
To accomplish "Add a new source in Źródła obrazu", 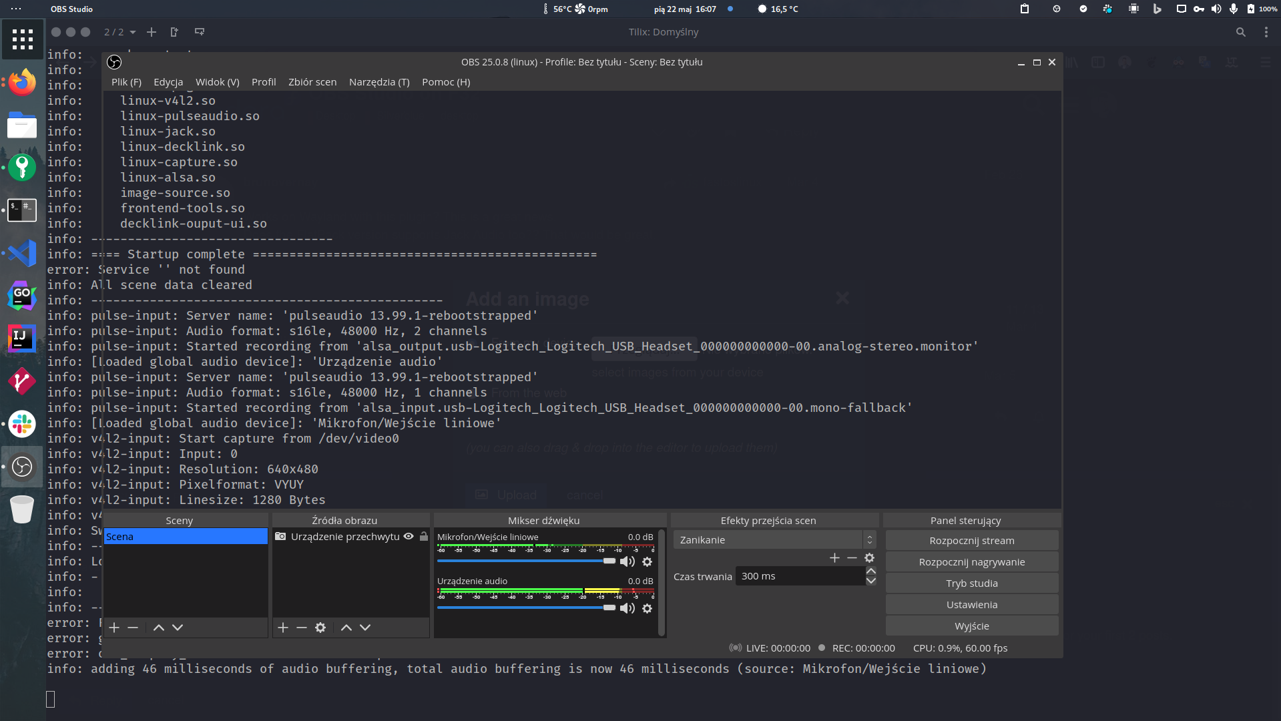I will 283,628.
